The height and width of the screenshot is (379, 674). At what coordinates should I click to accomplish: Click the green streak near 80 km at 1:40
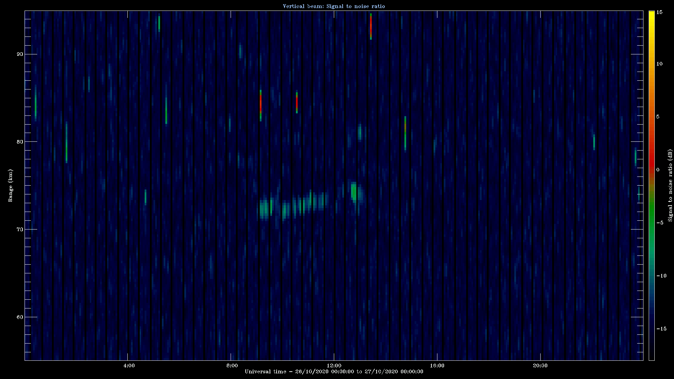pos(66,142)
